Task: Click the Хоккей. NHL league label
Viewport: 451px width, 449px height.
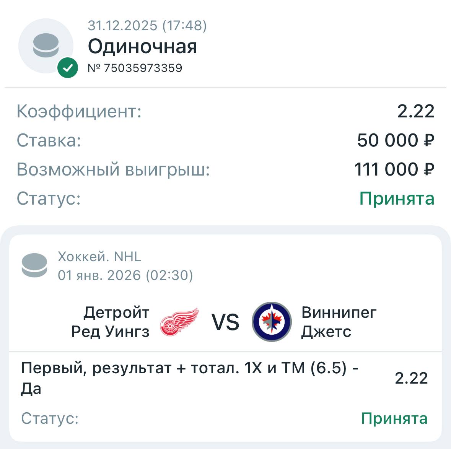Action: click(99, 257)
